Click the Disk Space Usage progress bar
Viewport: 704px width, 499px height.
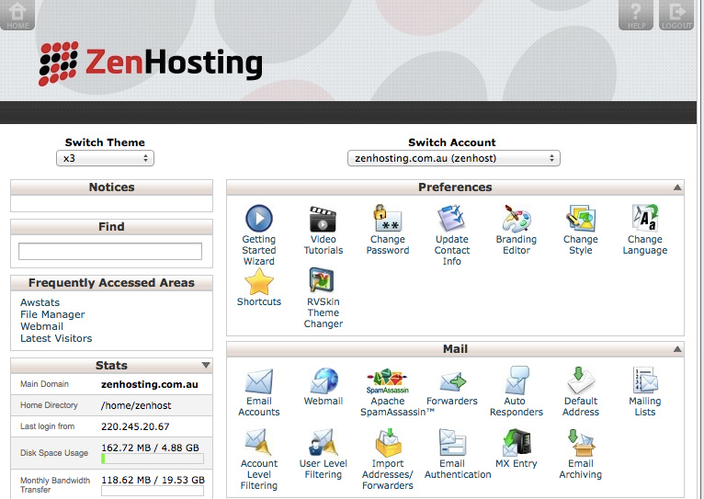coord(153,459)
